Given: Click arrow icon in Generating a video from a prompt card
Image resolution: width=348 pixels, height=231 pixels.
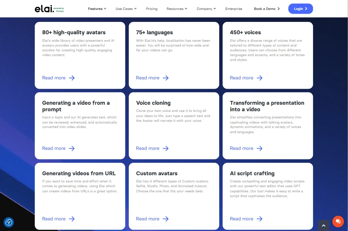Looking at the screenshot, I should (72, 148).
